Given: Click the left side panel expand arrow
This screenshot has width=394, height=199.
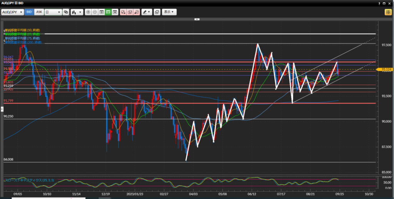Looking at the screenshot, I should [x=2, y=110].
